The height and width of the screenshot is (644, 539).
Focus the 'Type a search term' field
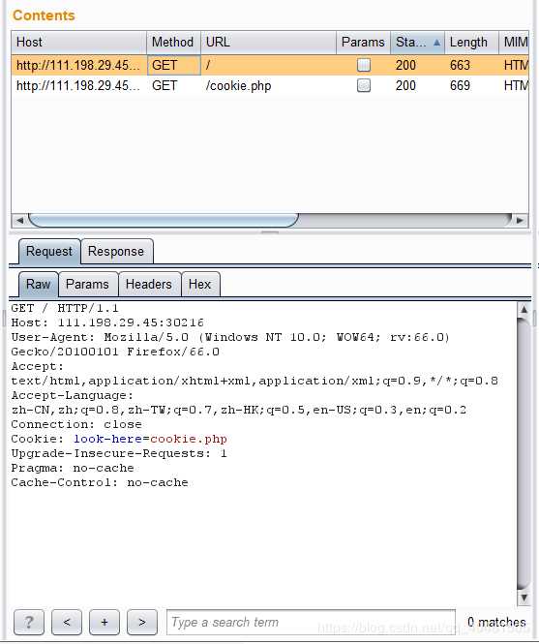click(312, 622)
